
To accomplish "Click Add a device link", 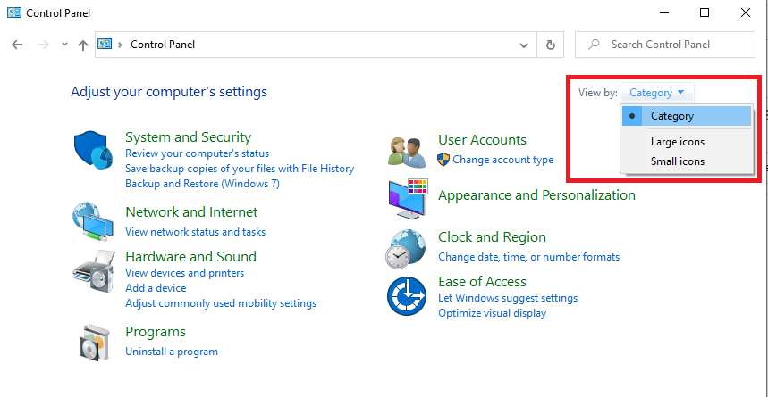I will [156, 288].
